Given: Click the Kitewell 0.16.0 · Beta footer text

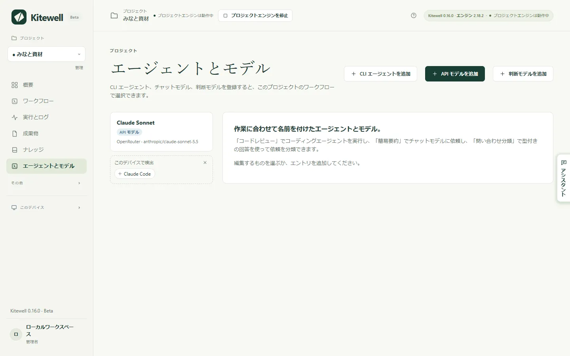Looking at the screenshot, I should pos(32,311).
